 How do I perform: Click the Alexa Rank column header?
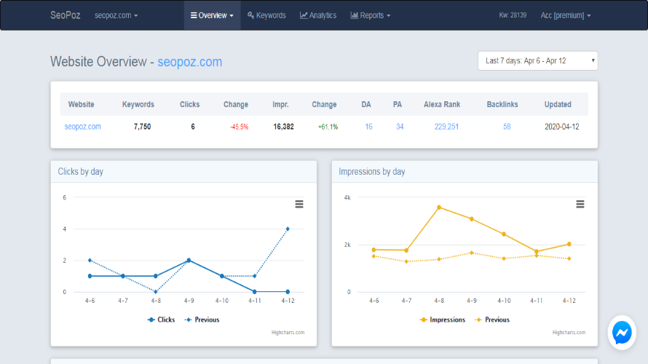tap(442, 105)
